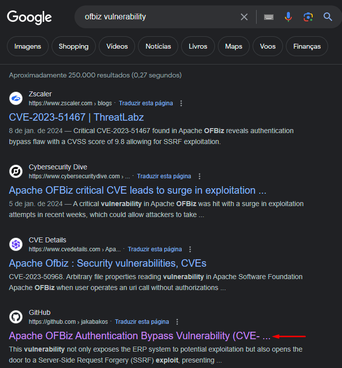Click the Cybersecurity Dive favicon
This screenshot has width=342, height=368.
point(16,171)
